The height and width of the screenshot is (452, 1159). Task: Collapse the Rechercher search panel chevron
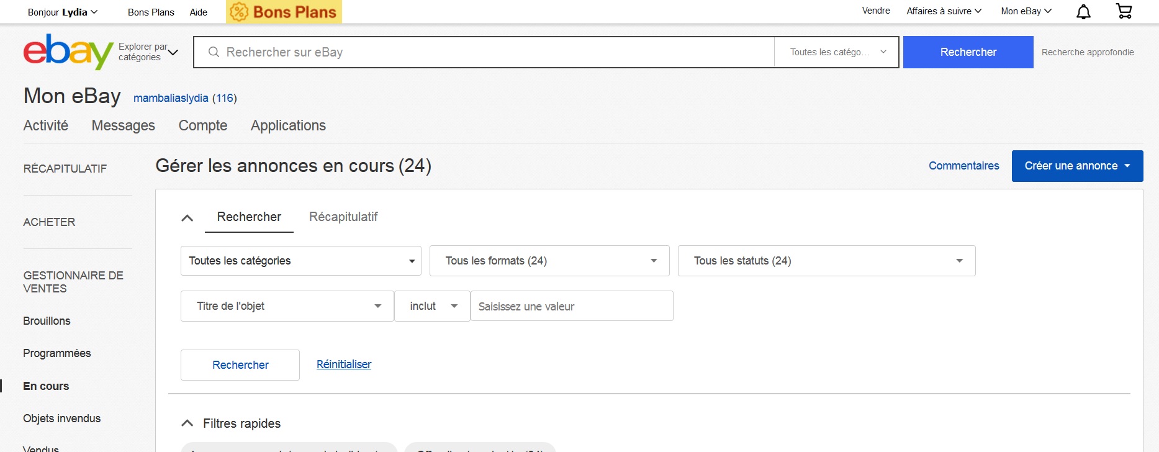(187, 218)
